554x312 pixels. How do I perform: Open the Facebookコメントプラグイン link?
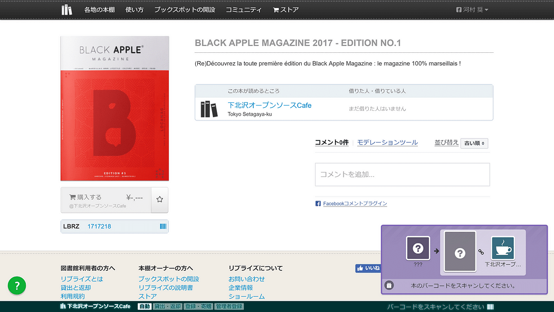point(355,204)
